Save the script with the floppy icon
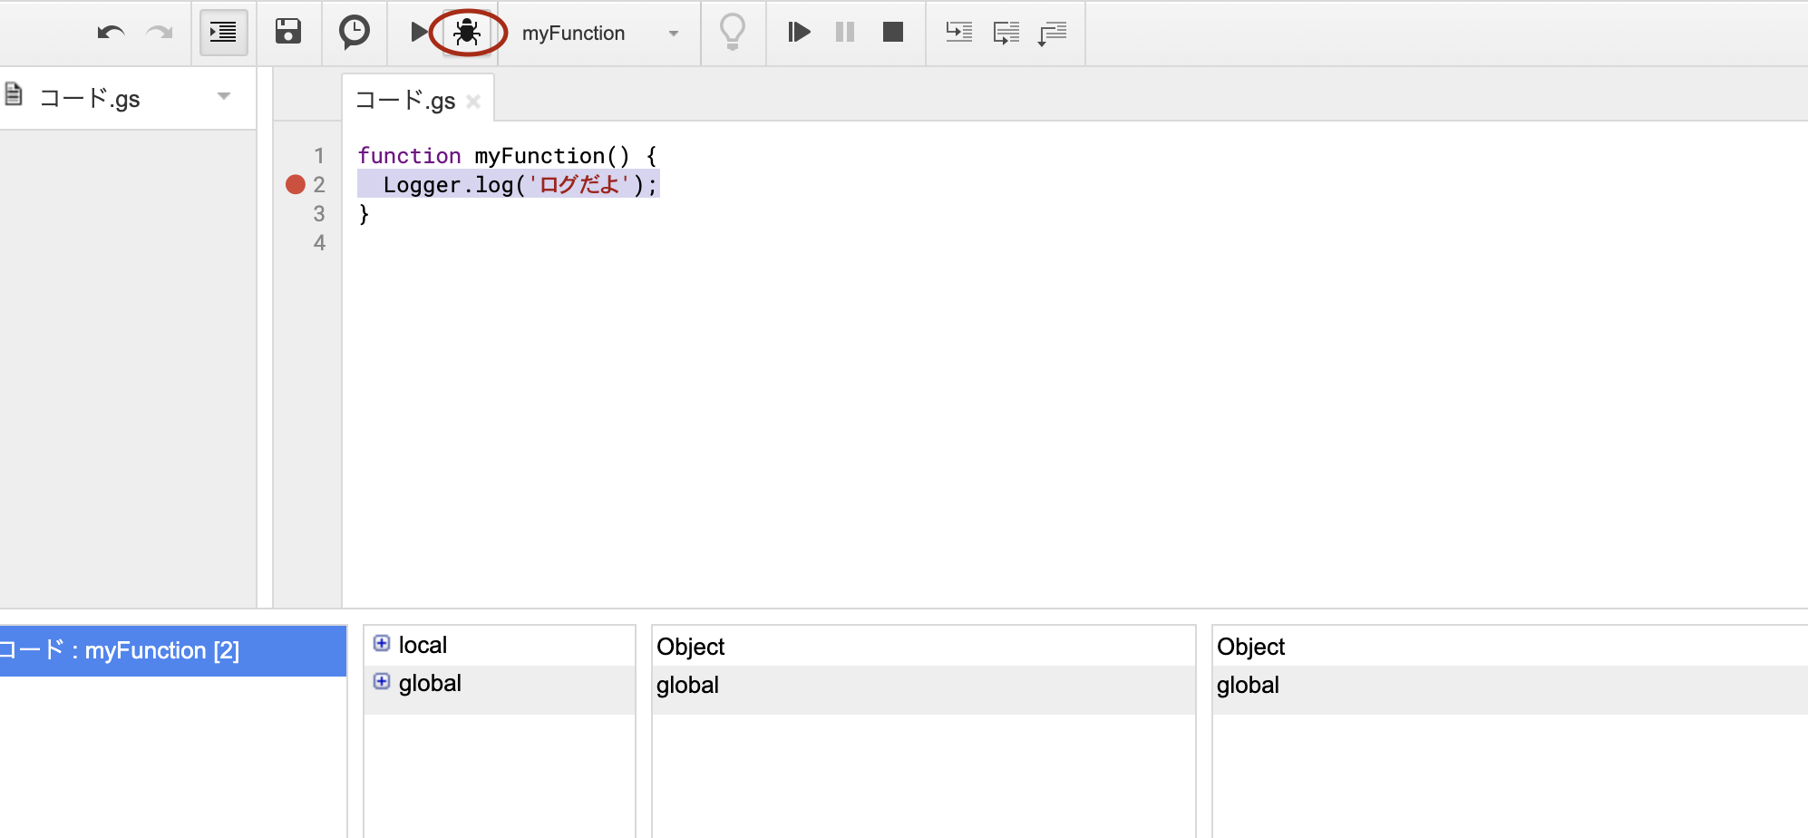The height and width of the screenshot is (838, 1808). coord(288,32)
